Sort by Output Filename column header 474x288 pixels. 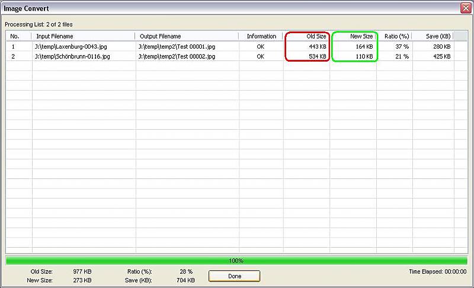[187, 36]
